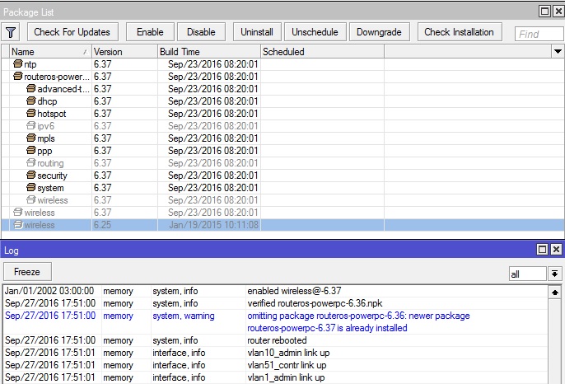
Task: Select the routeros-power package row
Action: pos(282,77)
